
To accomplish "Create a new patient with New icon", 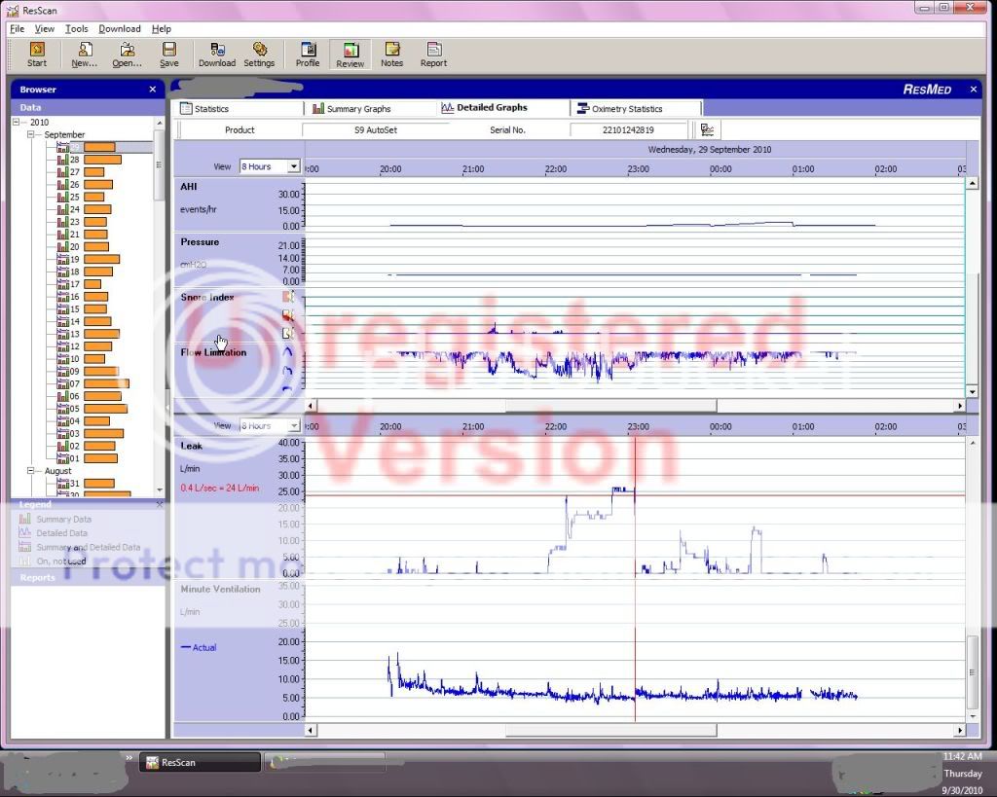I will coord(85,54).
